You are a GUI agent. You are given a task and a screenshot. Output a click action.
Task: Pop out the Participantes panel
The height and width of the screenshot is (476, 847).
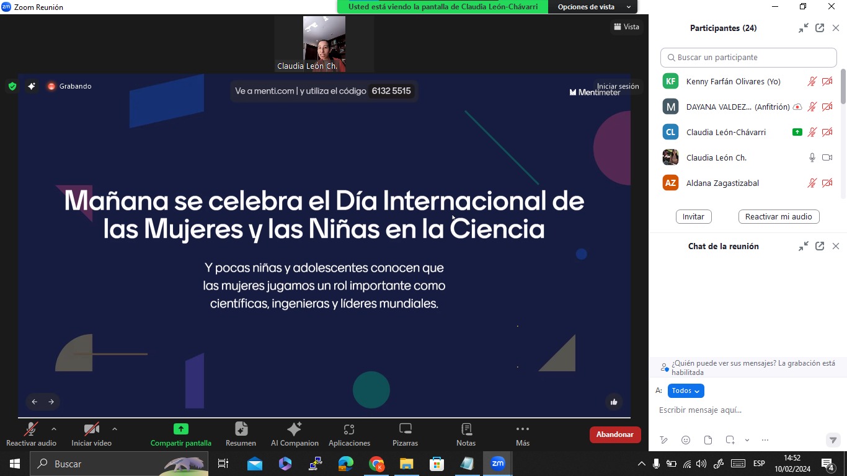[x=820, y=28]
